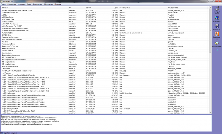Screen dimensions: 222x134
Task: Select the Disk drive row
Action: tap(105, 42)
